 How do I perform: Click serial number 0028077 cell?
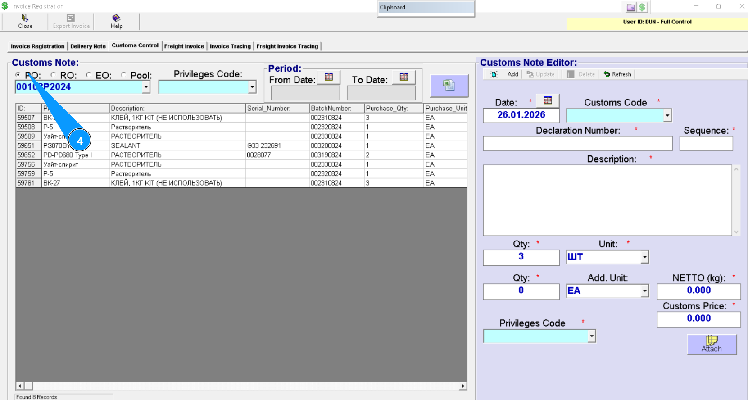pyautogui.click(x=277, y=155)
